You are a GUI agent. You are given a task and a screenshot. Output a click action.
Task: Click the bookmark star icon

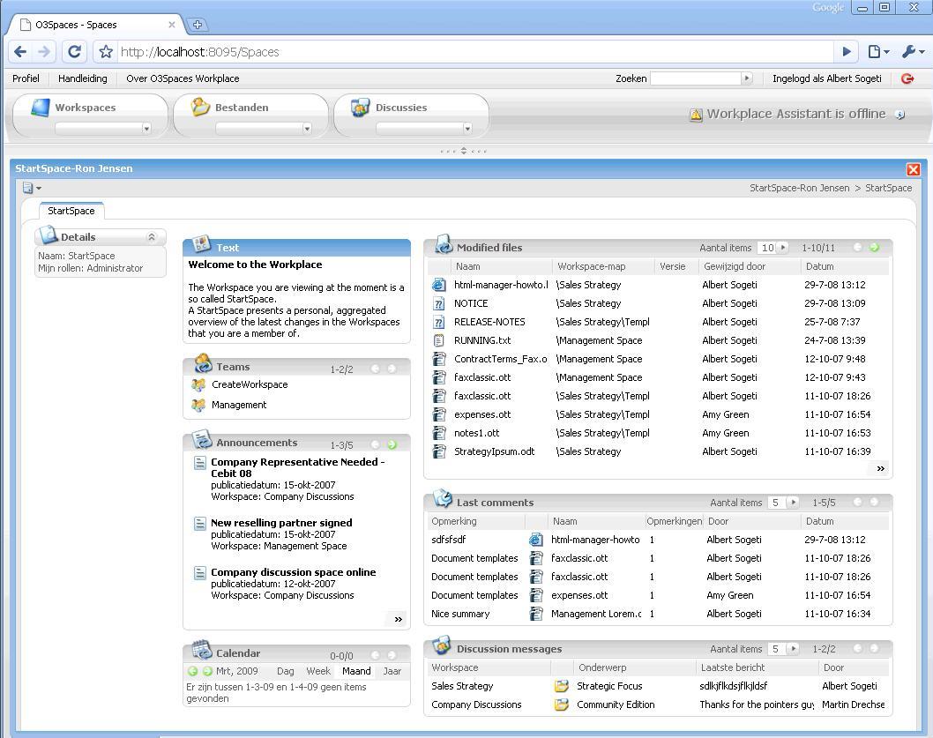(106, 52)
